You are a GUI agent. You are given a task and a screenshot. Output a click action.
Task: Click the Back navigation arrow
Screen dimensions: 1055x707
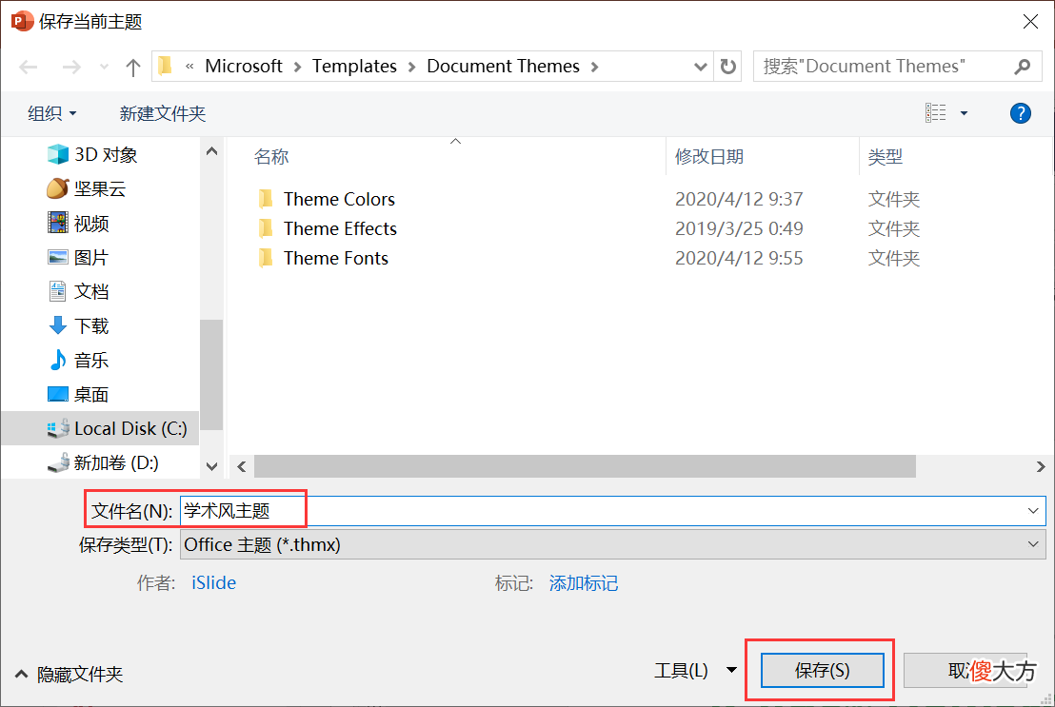(29, 67)
